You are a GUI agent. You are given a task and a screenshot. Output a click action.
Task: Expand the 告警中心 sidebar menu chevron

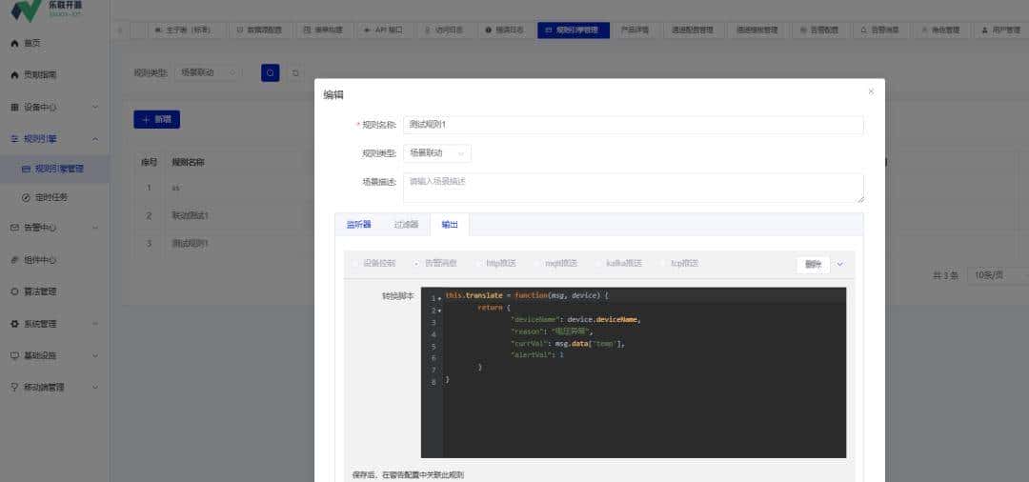point(94,228)
